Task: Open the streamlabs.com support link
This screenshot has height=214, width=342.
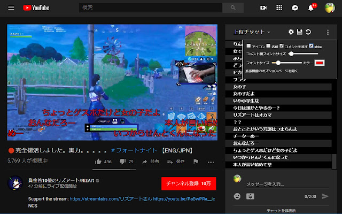Action: click(x=111, y=199)
